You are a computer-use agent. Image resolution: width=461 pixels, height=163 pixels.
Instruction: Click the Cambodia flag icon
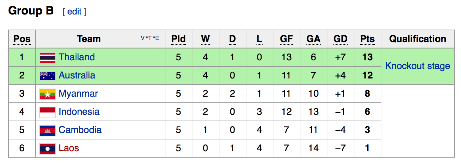pyautogui.click(x=48, y=130)
